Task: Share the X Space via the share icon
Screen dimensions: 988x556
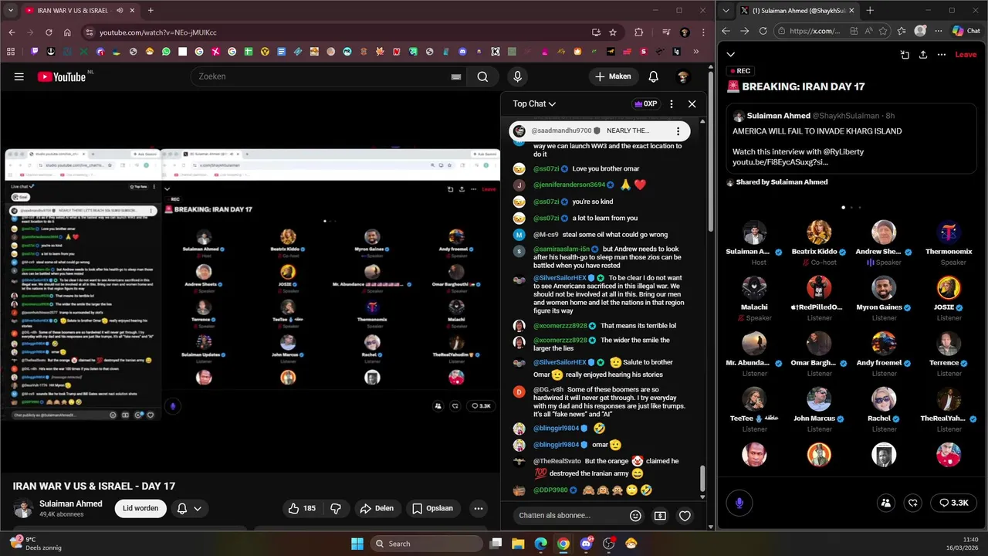Action: point(923,55)
